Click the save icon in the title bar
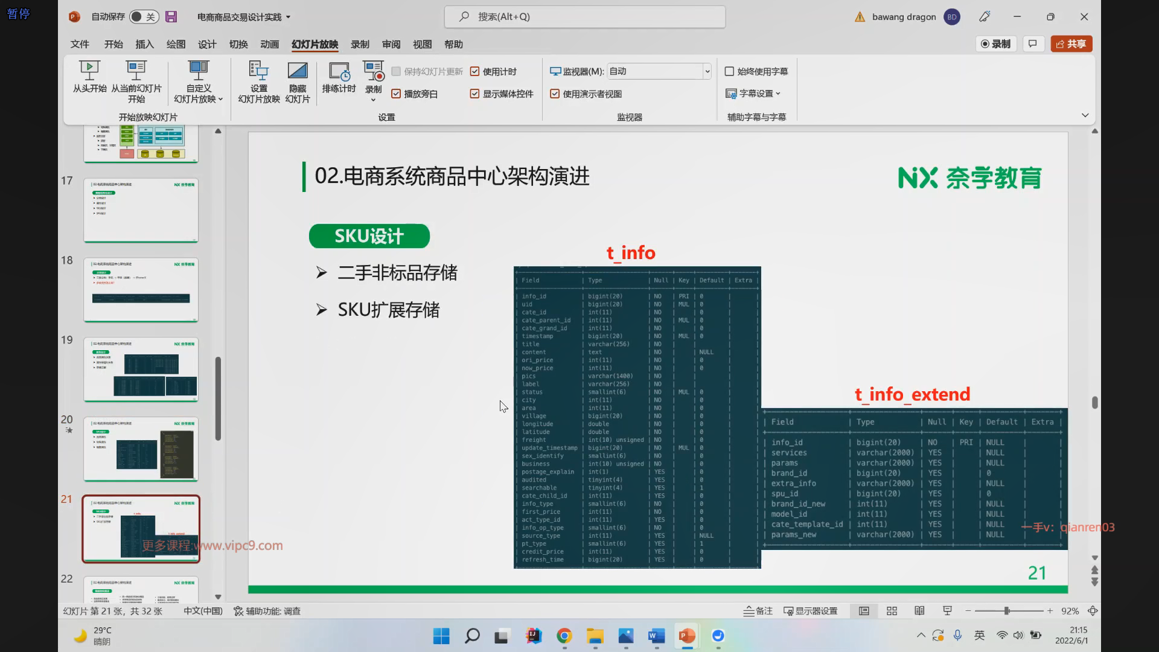The height and width of the screenshot is (652, 1159). [171, 17]
